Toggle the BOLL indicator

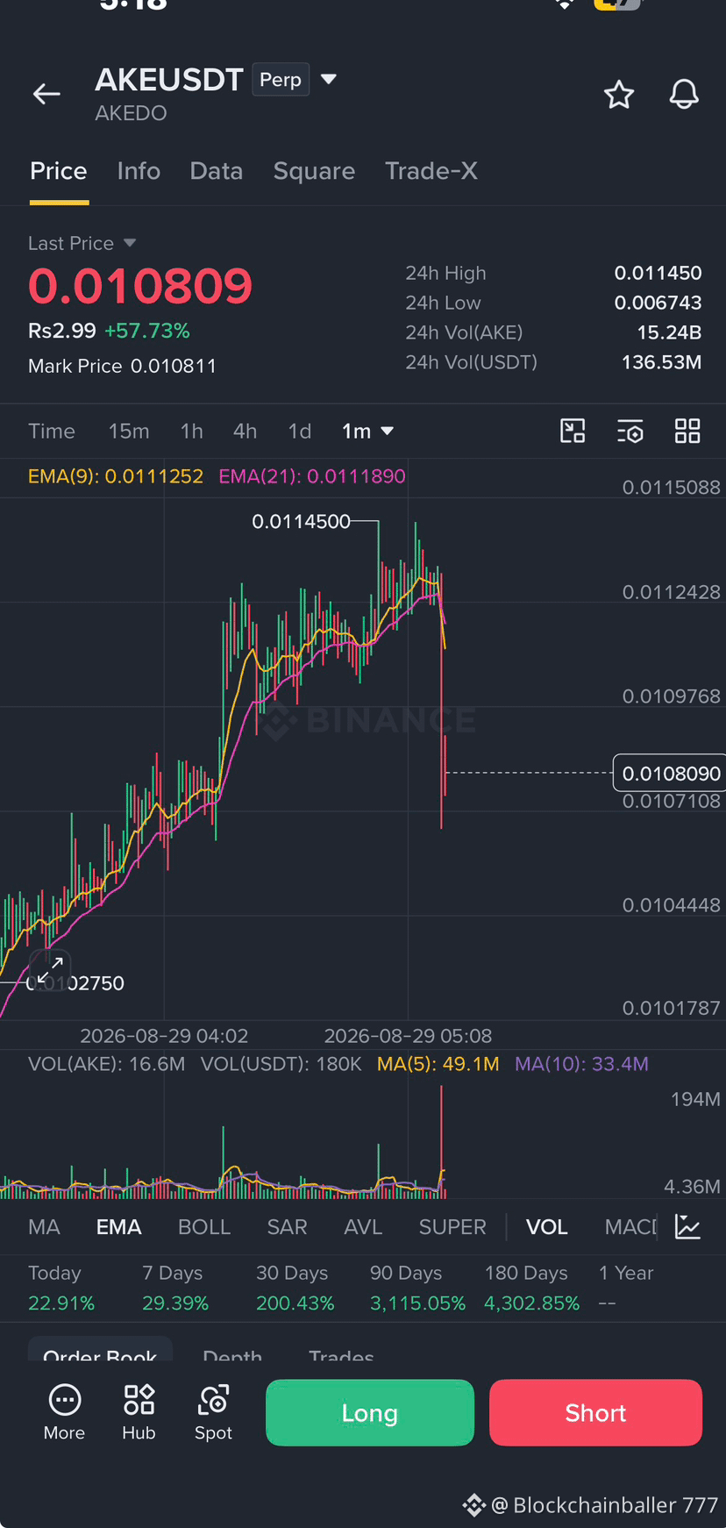(x=204, y=1227)
